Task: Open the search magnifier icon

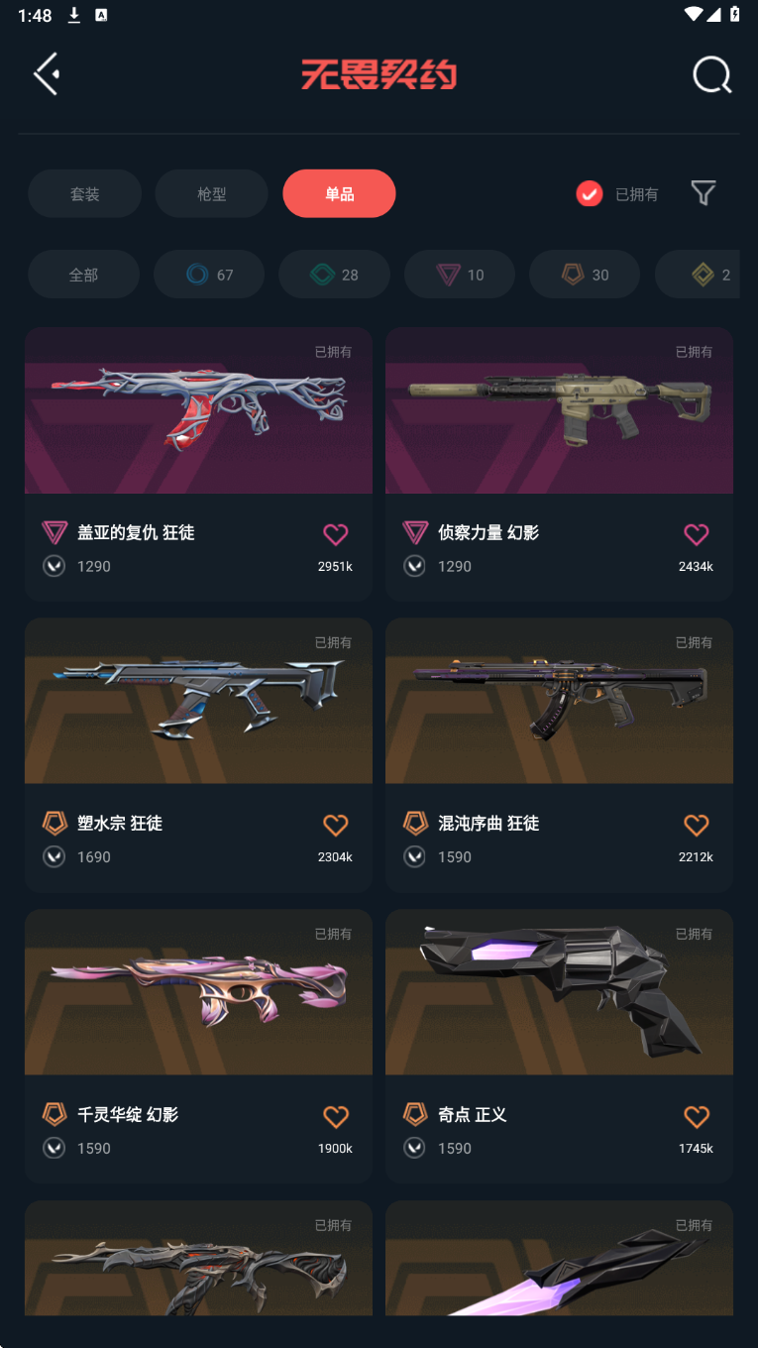Action: click(x=711, y=74)
